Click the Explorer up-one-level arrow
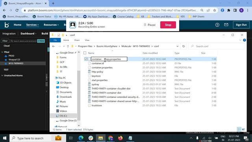 point(68,47)
